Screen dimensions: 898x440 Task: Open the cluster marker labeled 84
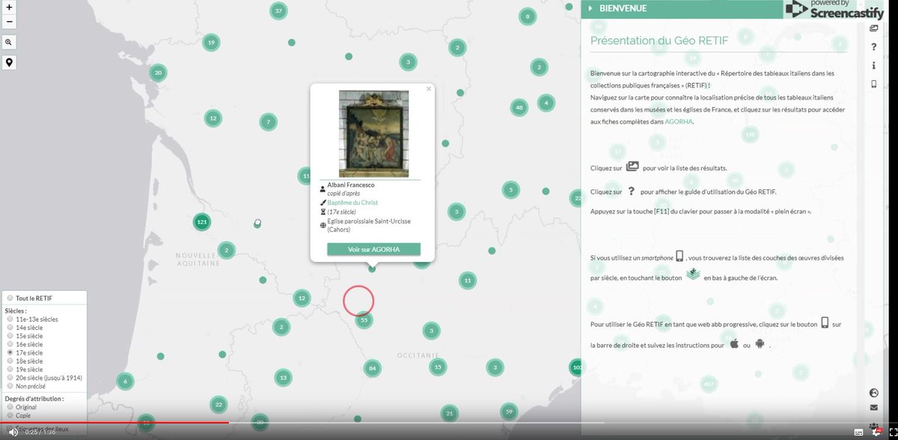(x=372, y=368)
